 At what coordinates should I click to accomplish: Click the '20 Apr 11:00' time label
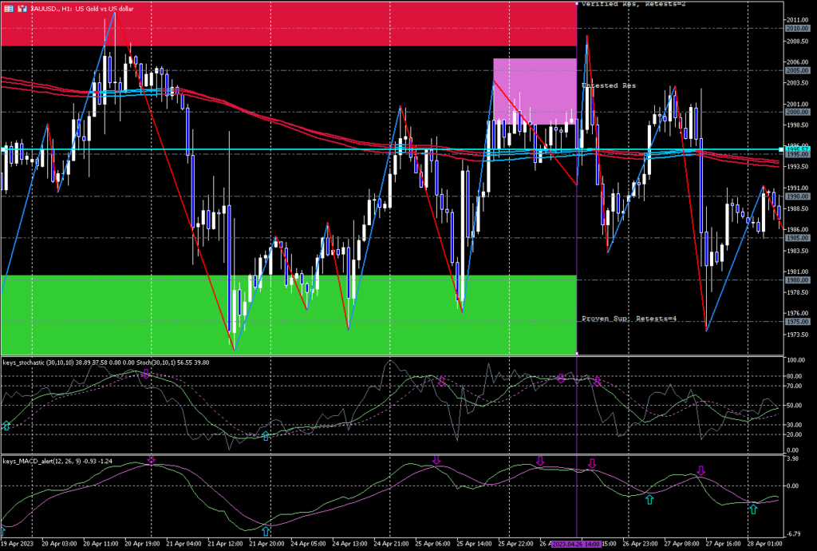coord(101,544)
